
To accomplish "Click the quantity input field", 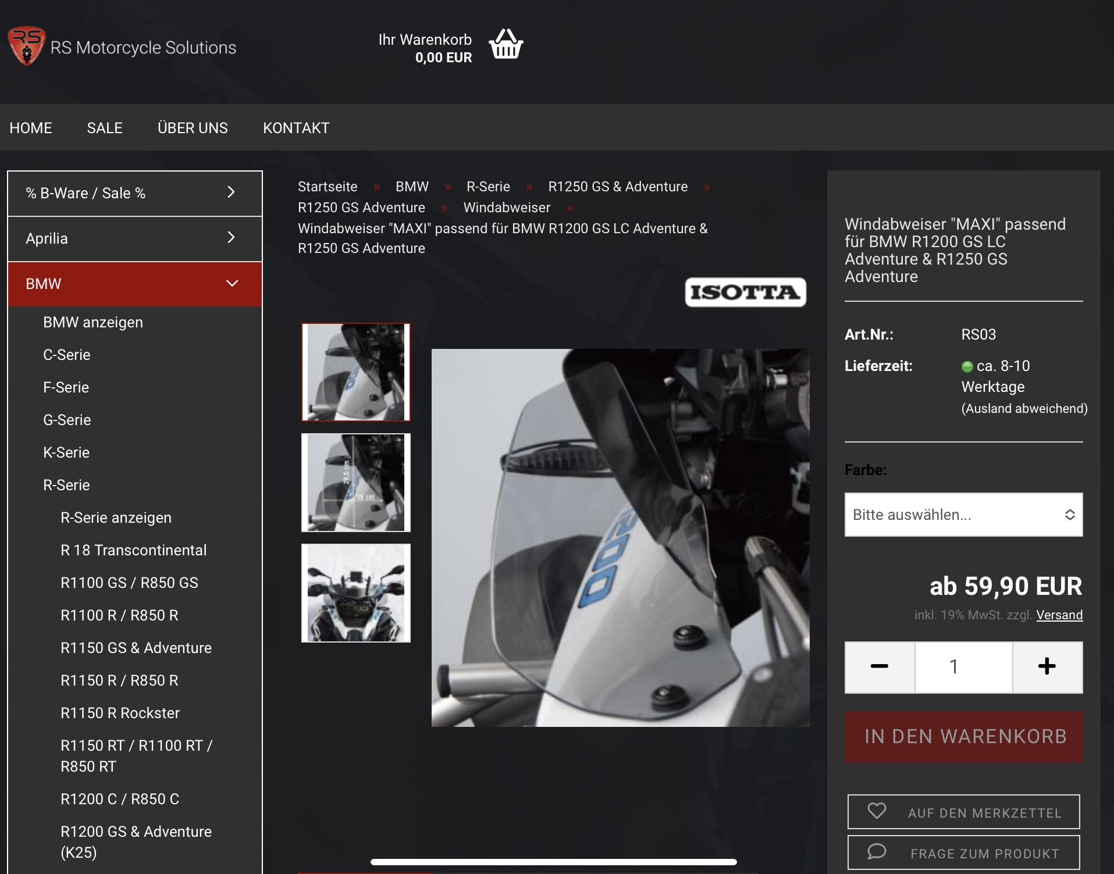I will click(963, 667).
